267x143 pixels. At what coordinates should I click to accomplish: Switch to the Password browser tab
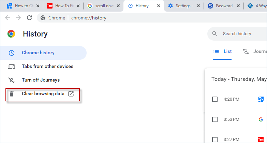(x=224, y=6)
